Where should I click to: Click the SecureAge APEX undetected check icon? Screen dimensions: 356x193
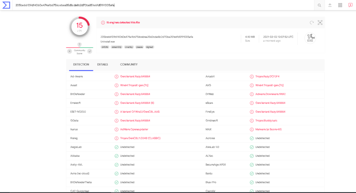252,165
